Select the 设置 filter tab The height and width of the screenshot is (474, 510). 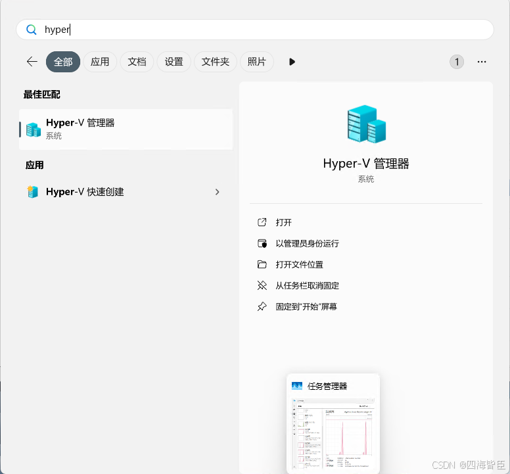pyautogui.click(x=174, y=62)
